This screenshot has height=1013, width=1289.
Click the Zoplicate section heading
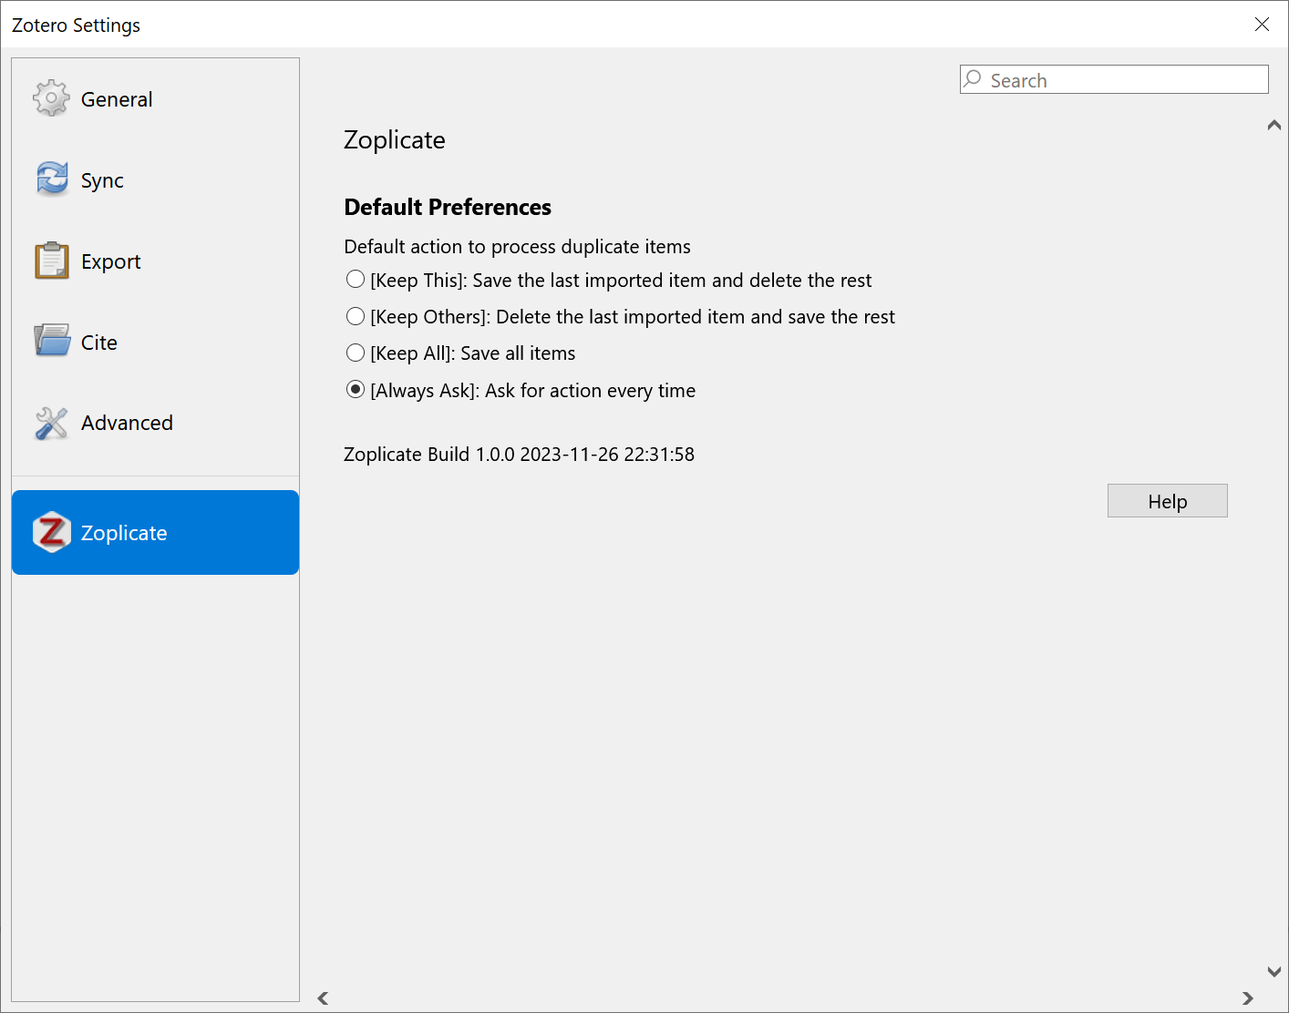(x=394, y=139)
